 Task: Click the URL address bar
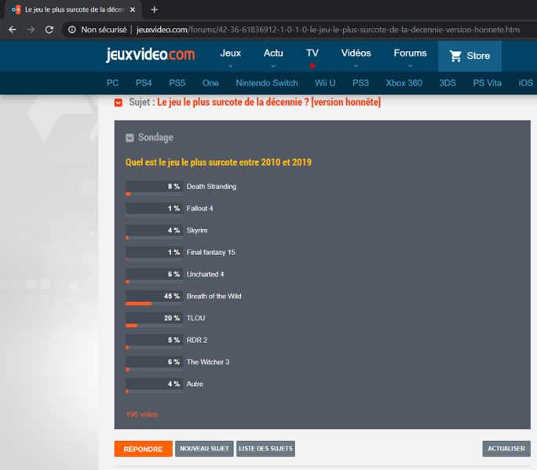314,30
